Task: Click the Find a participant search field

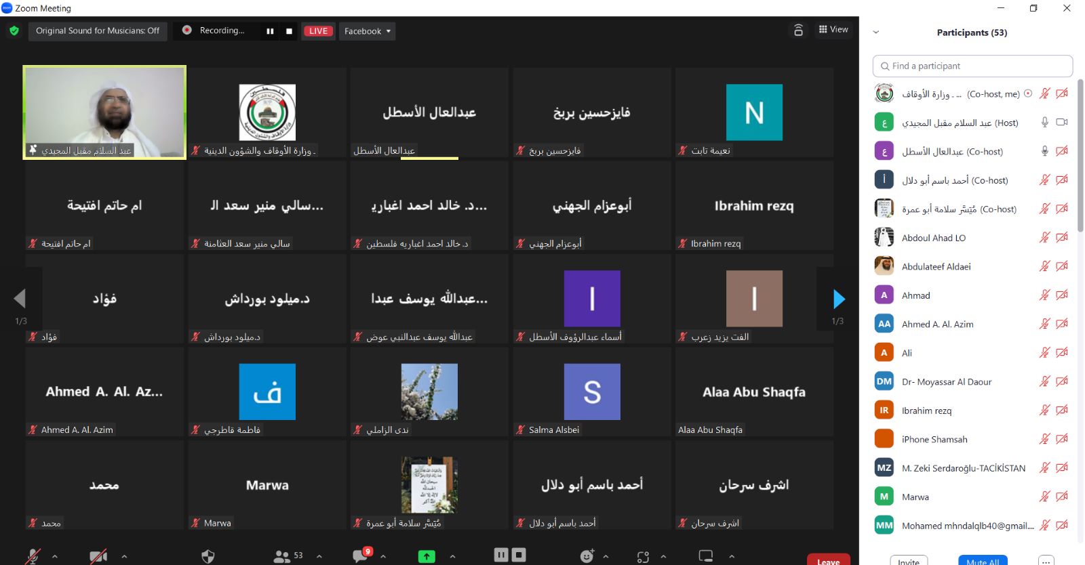Action: (972, 66)
